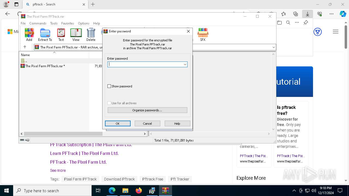
Task: Click the WinRAR Add toolbar icon
Action: coord(29,35)
